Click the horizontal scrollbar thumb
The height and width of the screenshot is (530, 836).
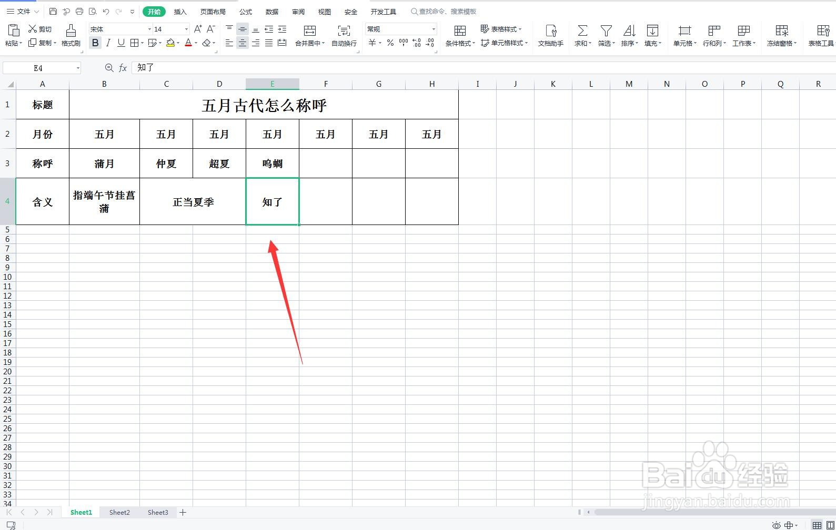click(714, 512)
